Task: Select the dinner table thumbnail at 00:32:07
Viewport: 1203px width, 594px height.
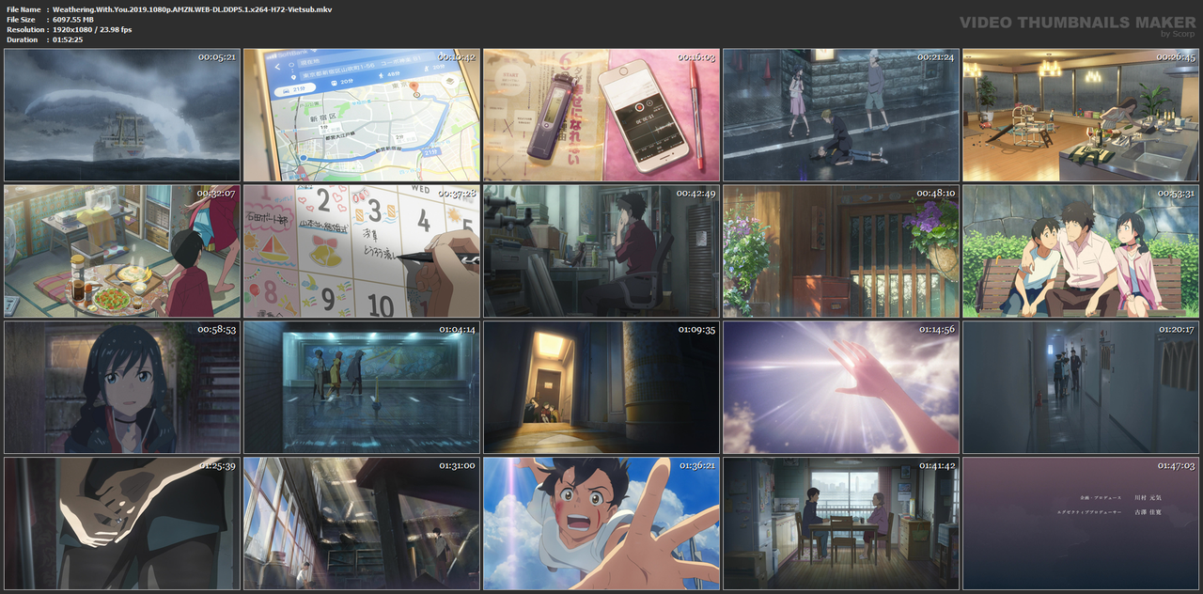Action: [x=122, y=251]
